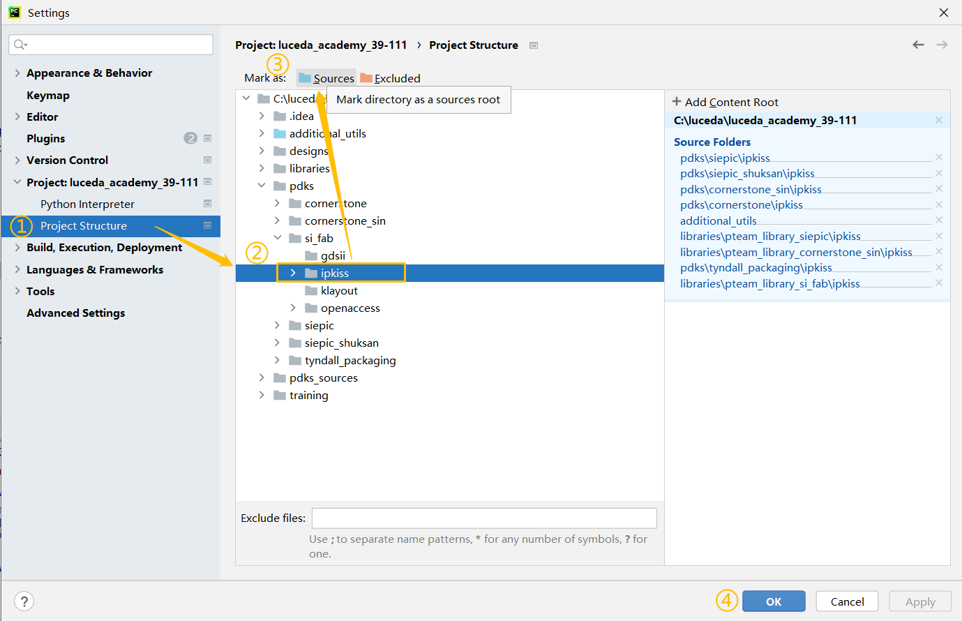Click project-level icon beside Version Control
Screen dimensions: 962x621
207,160
